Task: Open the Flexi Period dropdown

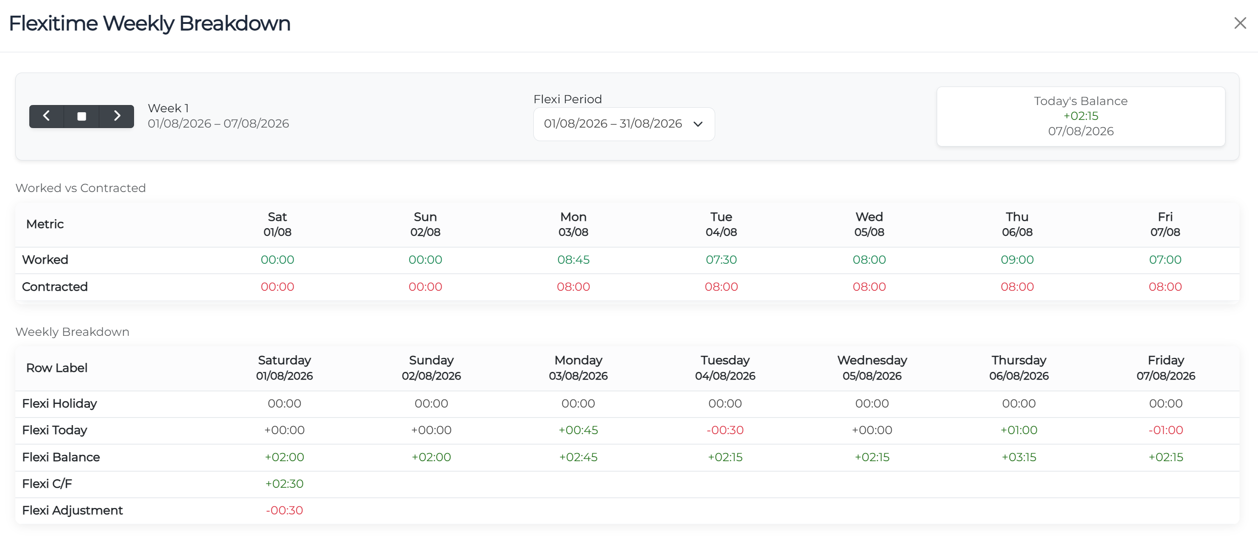Action: tap(624, 124)
